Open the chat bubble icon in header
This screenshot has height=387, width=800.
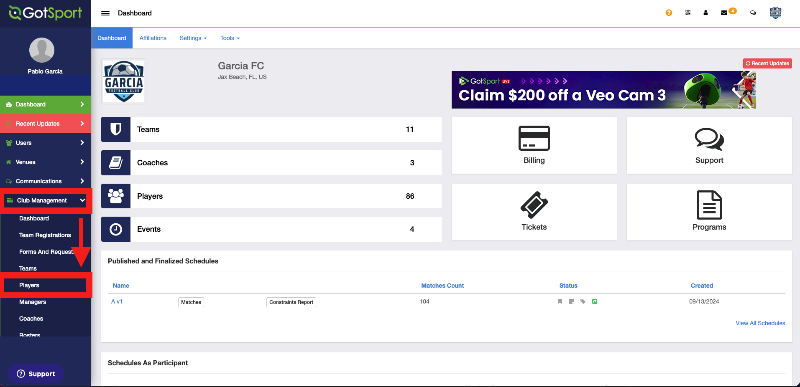click(x=753, y=13)
